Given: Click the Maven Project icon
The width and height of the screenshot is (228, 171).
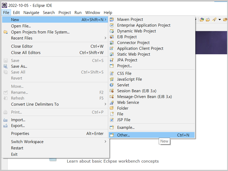Looking at the screenshot, I should (112, 19).
